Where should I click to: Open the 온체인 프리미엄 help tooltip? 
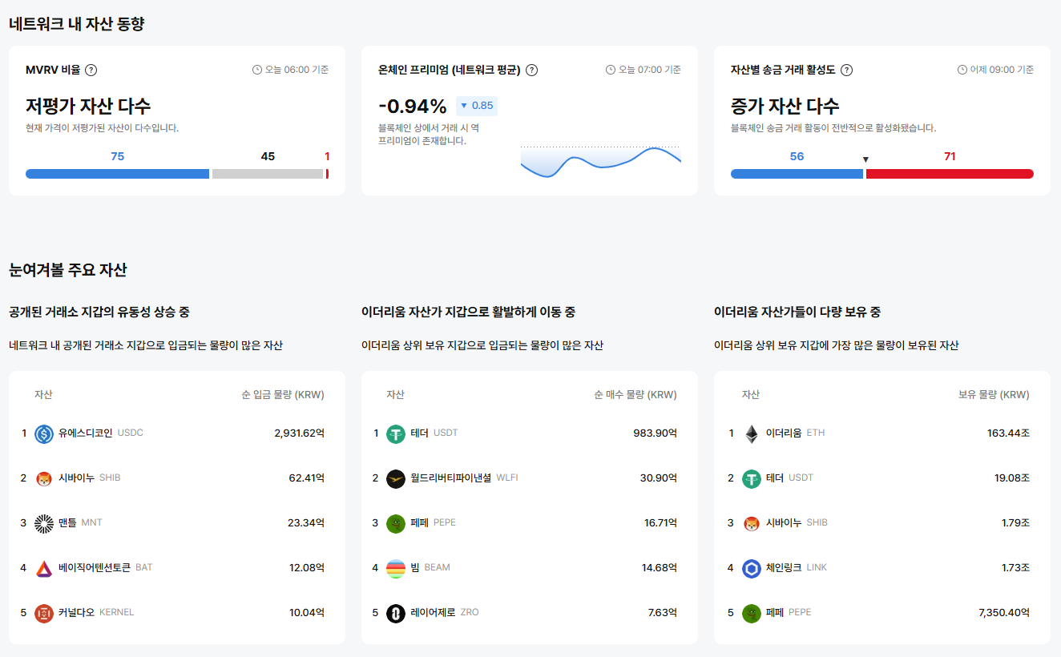531,70
